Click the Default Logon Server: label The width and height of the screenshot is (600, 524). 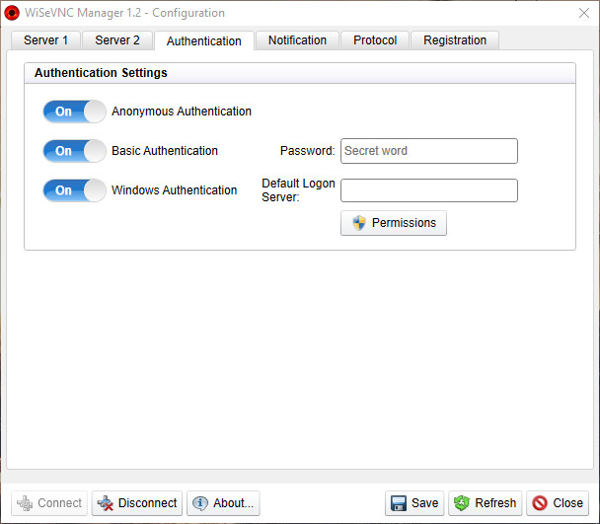pyautogui.click(x=298, y=190)
